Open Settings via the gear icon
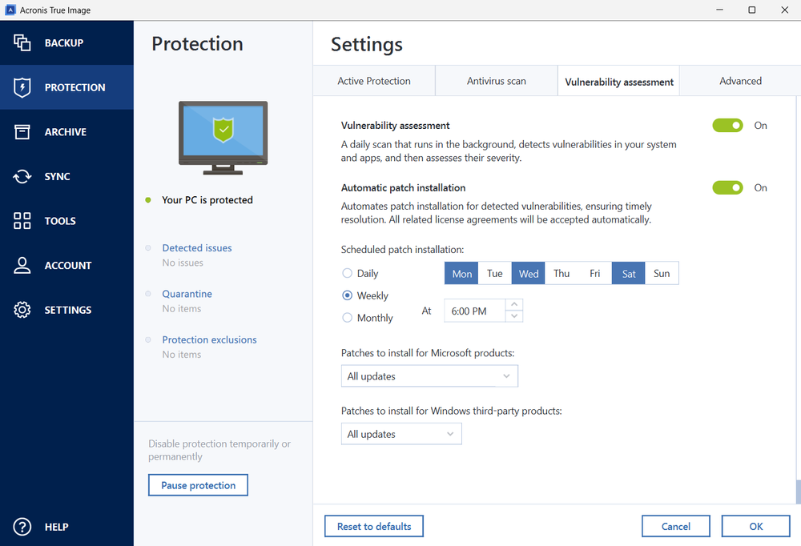 coord(22,310)
